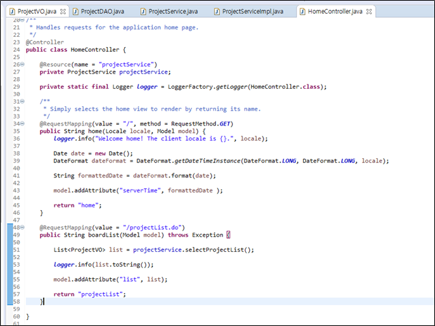
Task: Collapse the home method fold on line 34
Action: coord(23,123)
